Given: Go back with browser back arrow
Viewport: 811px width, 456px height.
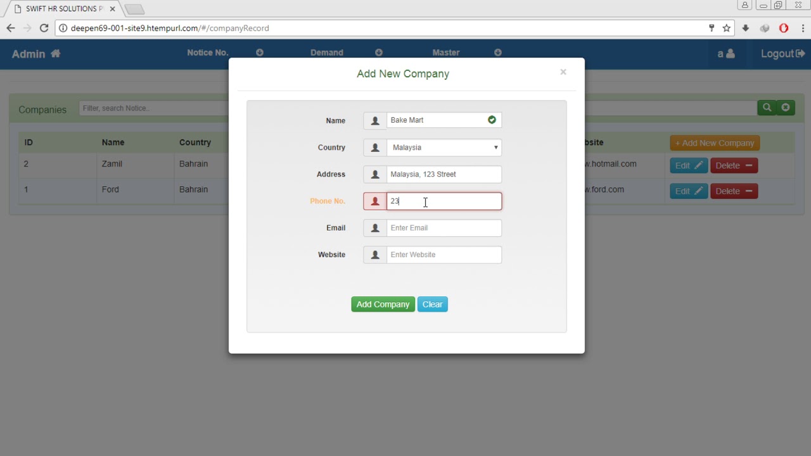Looking at the screenshot, I should pos(11,28).
